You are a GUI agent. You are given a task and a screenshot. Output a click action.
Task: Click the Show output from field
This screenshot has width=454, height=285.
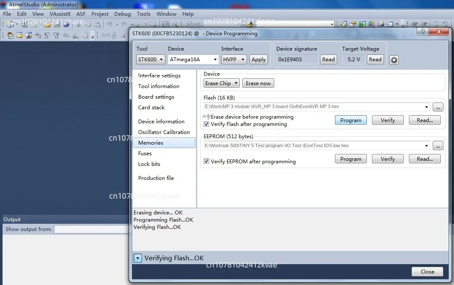(91, 229)
